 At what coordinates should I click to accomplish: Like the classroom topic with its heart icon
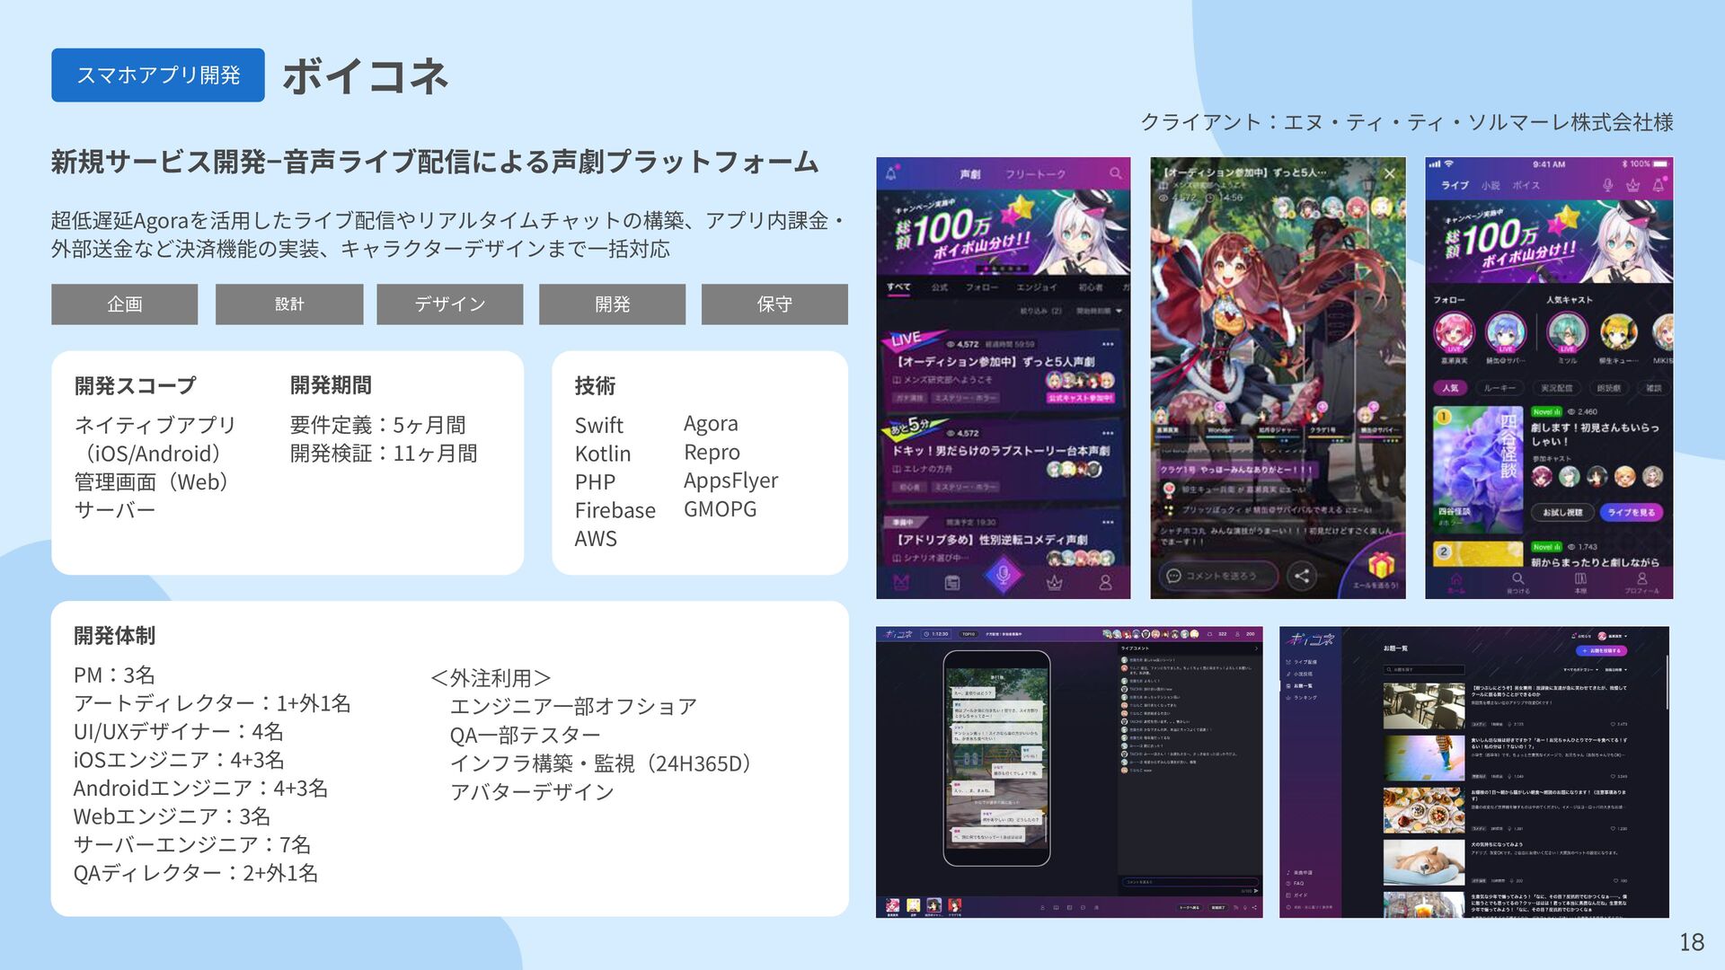(1614, 723)
